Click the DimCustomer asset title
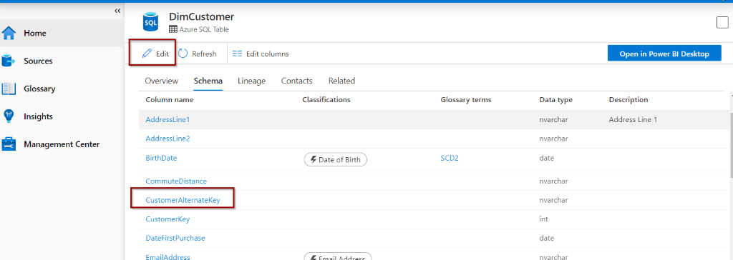 click(201, 17)
